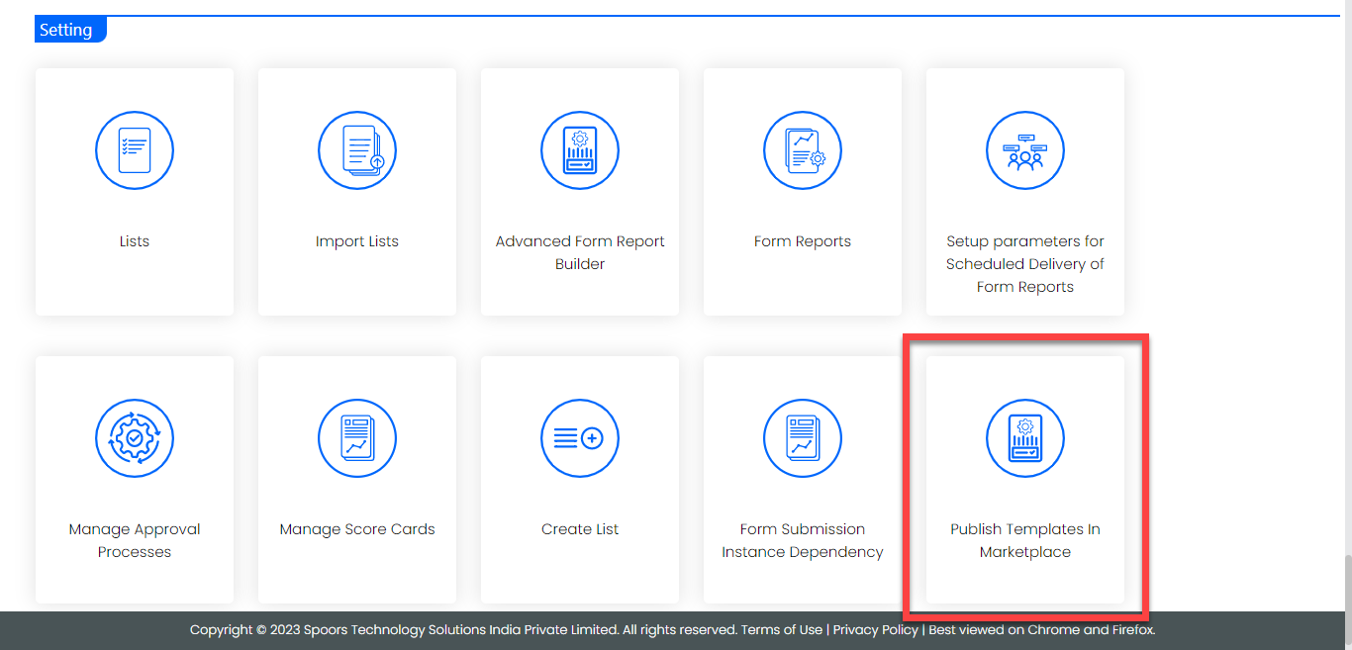Click the vertical page scrollbar thumb
The width and height of the screenshot is (1352, 650).
click(1346, 584)
